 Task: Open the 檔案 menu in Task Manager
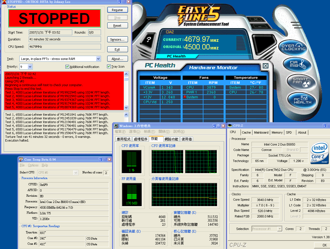pyautogui.click(x=120, y=132)
